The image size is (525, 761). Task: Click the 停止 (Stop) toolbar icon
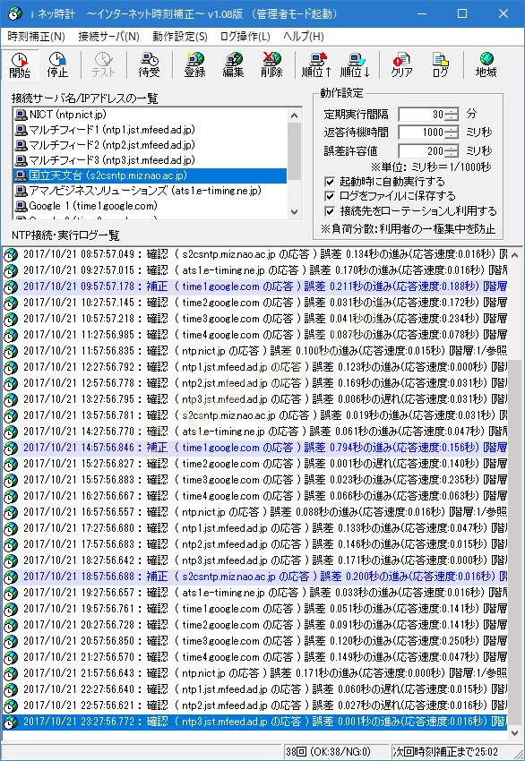coord(57,64)
